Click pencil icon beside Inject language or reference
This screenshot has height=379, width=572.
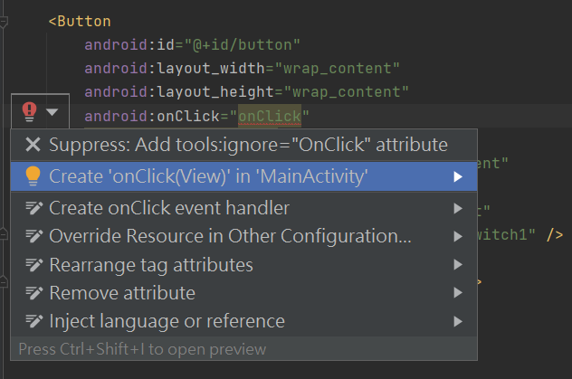[33, 321]
